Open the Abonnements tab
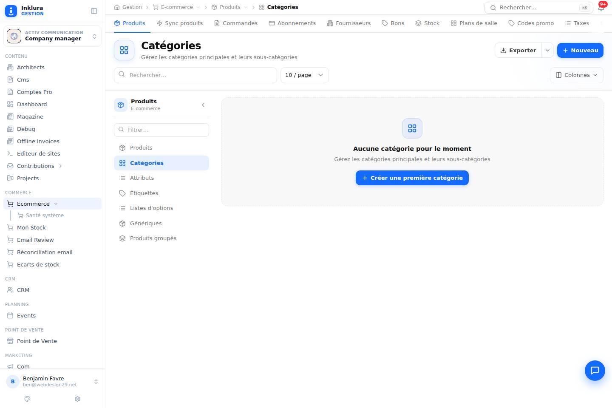 coord(292,23)
